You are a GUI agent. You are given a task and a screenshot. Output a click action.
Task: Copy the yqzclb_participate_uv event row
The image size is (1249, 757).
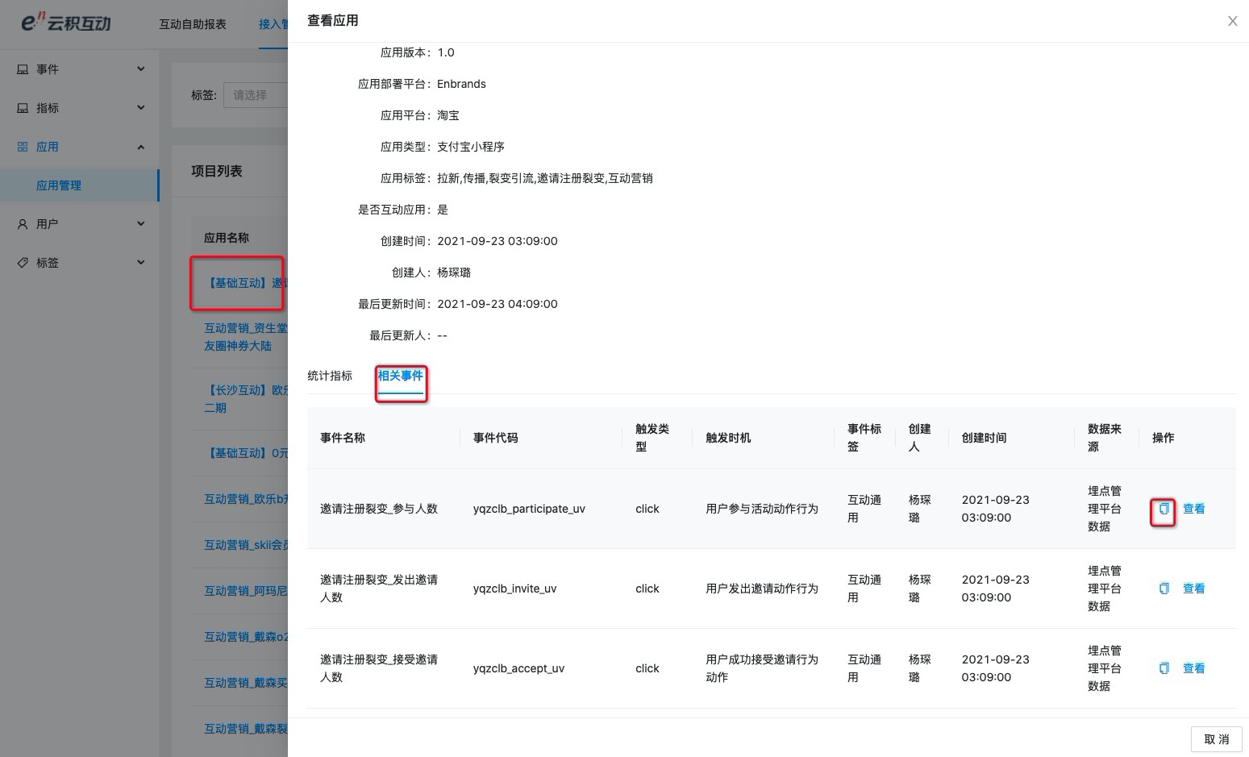[1164, 509]
